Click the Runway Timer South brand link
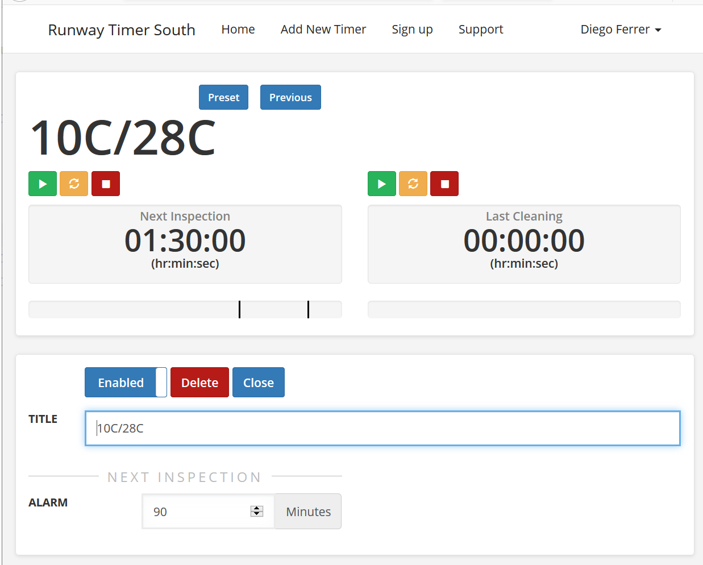Viewport: 703px width, 565px height. click(122, 30)
